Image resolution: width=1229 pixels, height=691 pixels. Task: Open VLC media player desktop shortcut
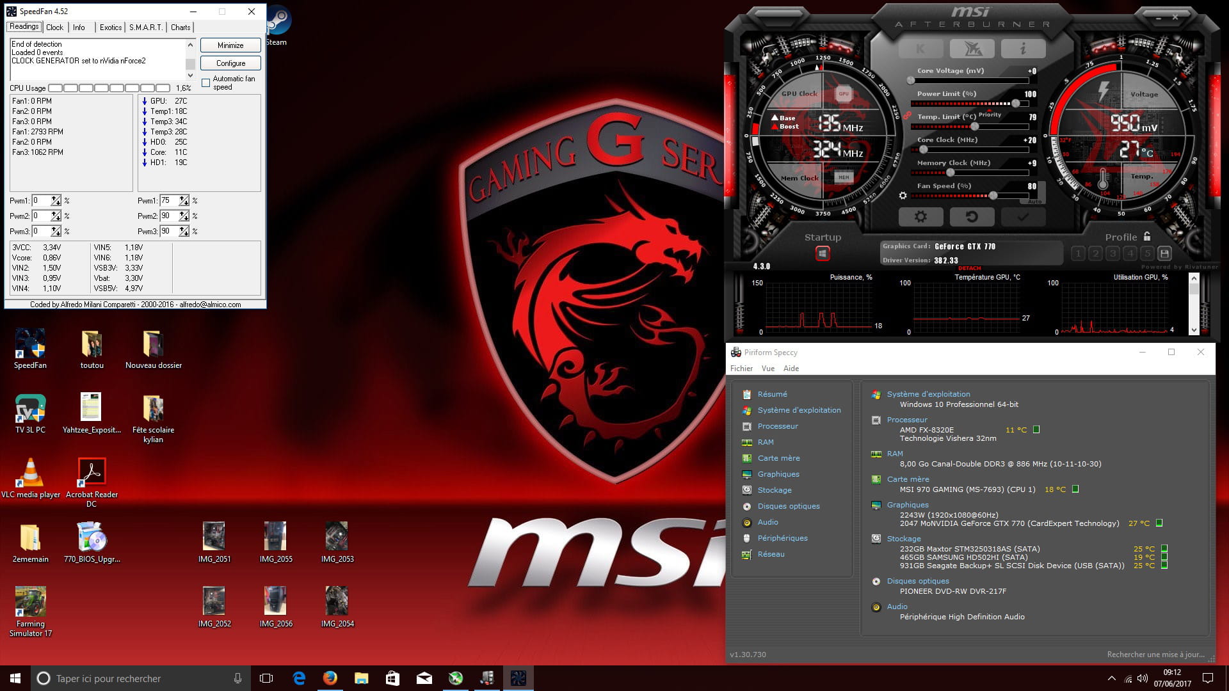point(30,479)
